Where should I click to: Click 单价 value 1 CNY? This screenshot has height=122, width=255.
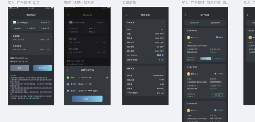point(161,29)
